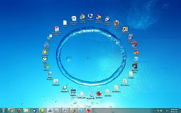Image resolution: width=181 pixels, height=113 pixels.
Task: Open Chrome from the taskbar
Action: 11,111
